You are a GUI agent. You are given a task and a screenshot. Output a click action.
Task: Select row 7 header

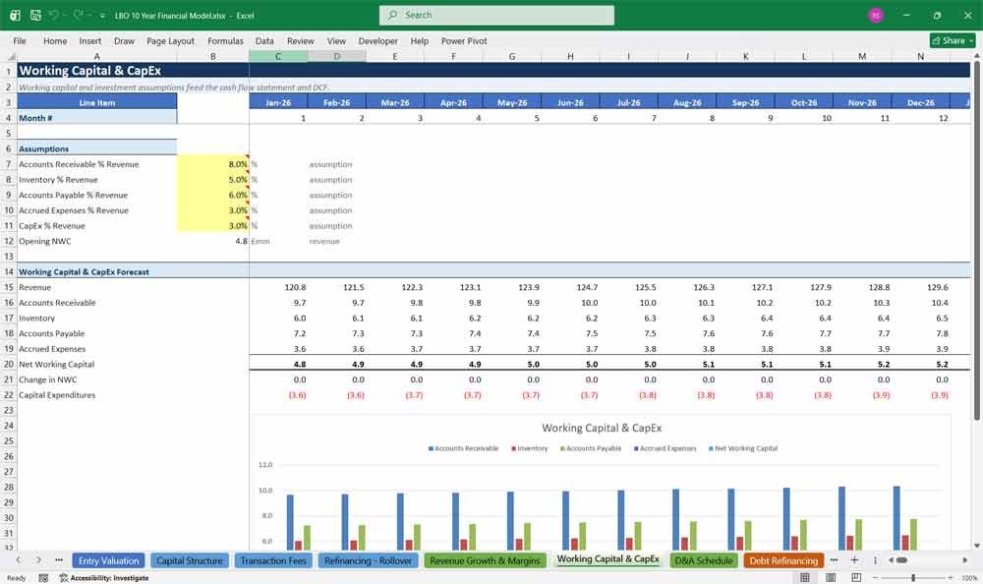coord(8,164)
